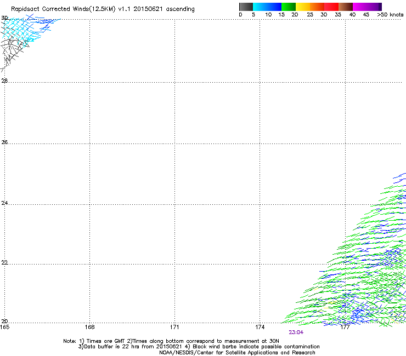Click the '>50 knots' legend label
Screen dimensions: 406x356
coord(390,15)
